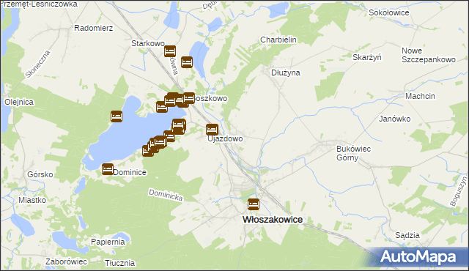Click the Dominice label
This screenshot has width=469, height=271.
130,172
